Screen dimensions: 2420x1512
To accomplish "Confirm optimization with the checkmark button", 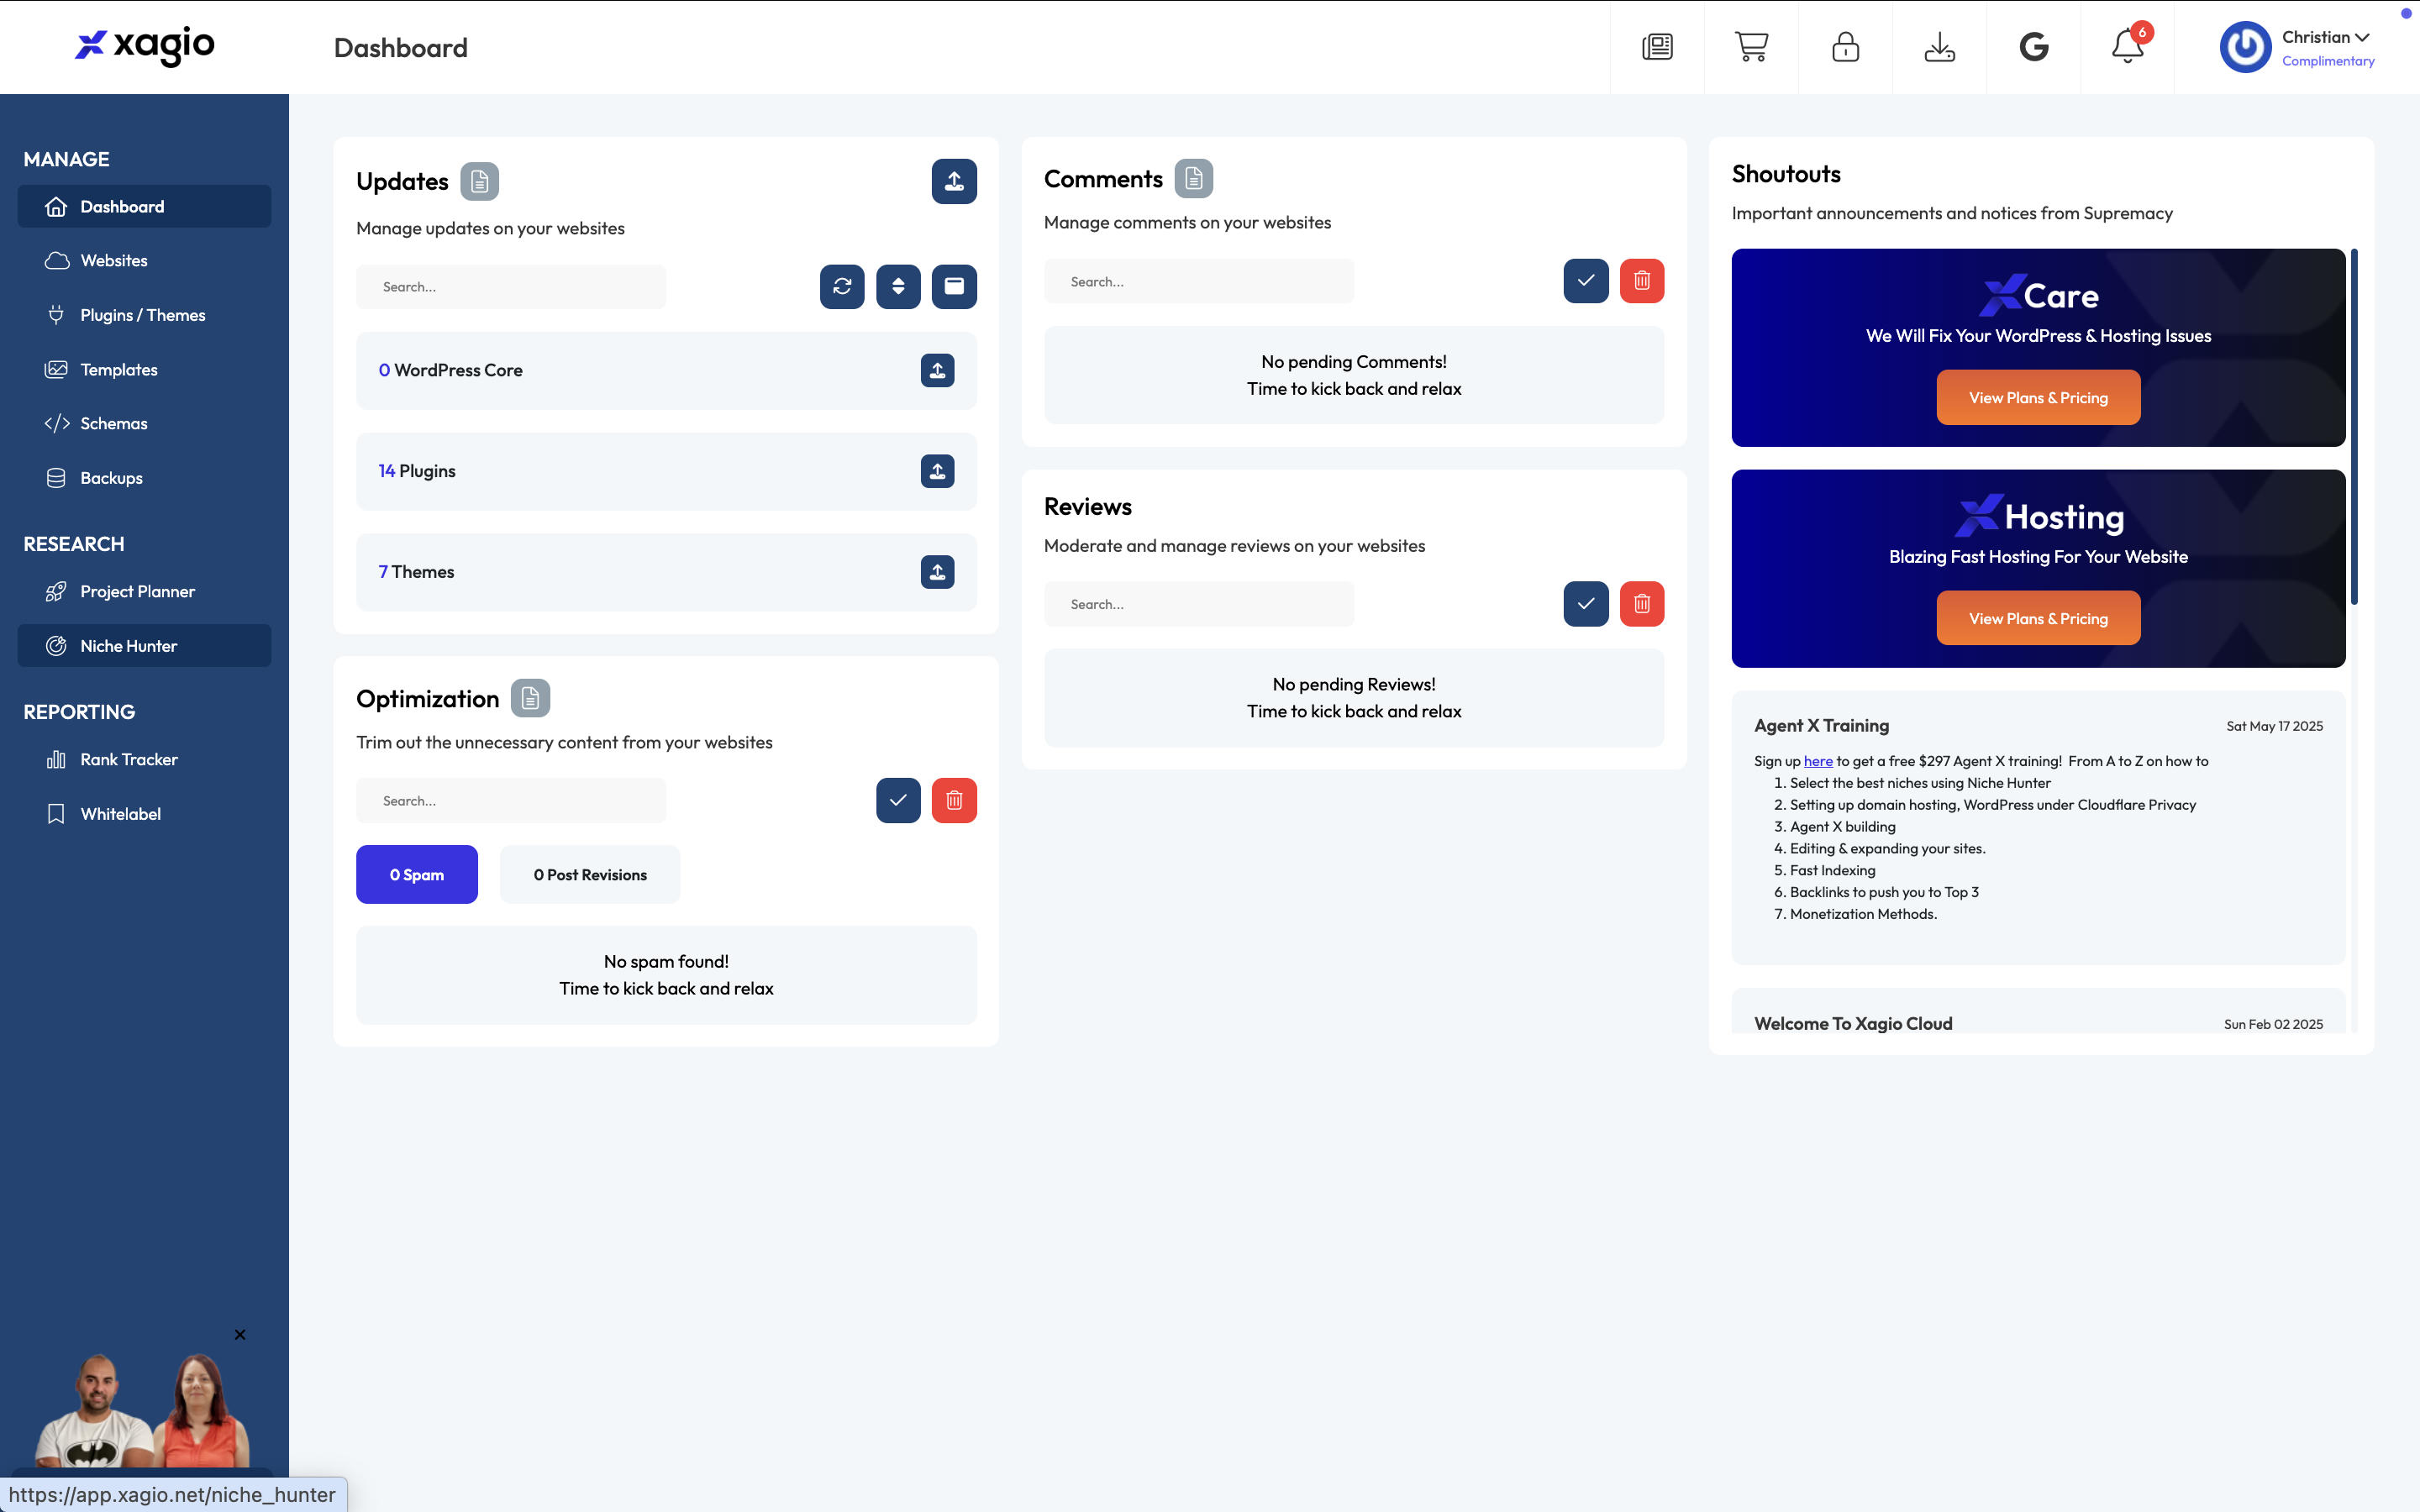I will tap(898, 800).
